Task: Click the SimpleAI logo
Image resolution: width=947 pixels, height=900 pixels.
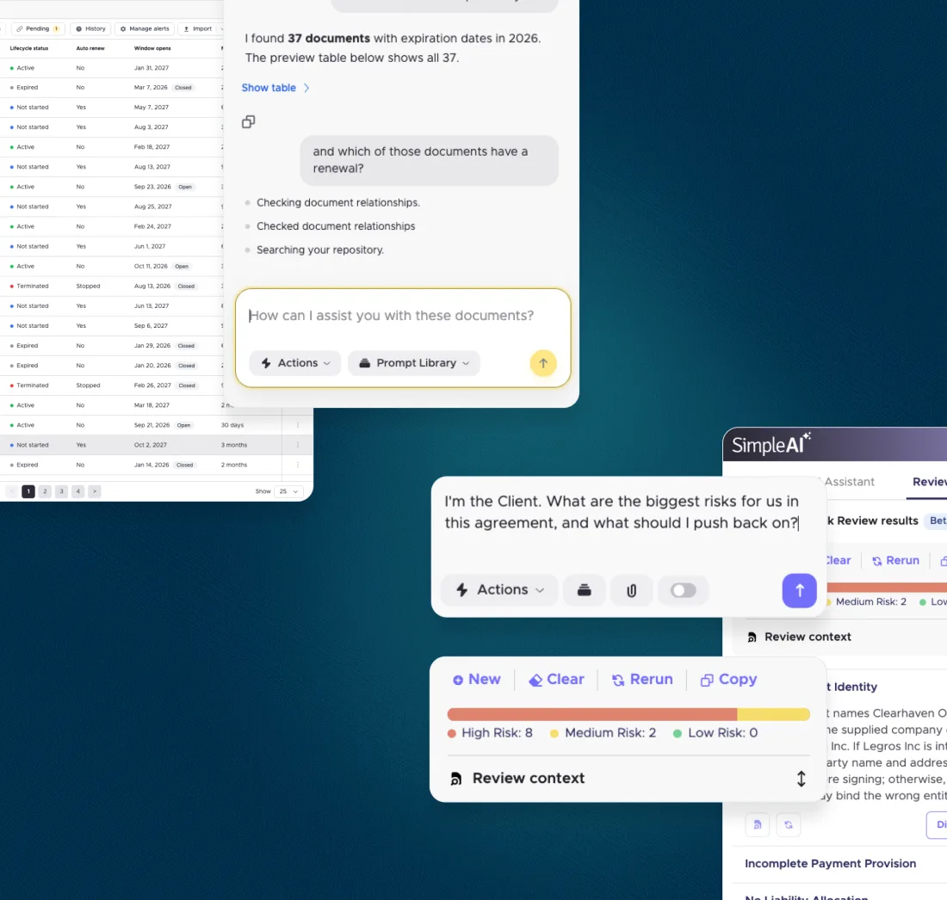Action: point(771,444)
